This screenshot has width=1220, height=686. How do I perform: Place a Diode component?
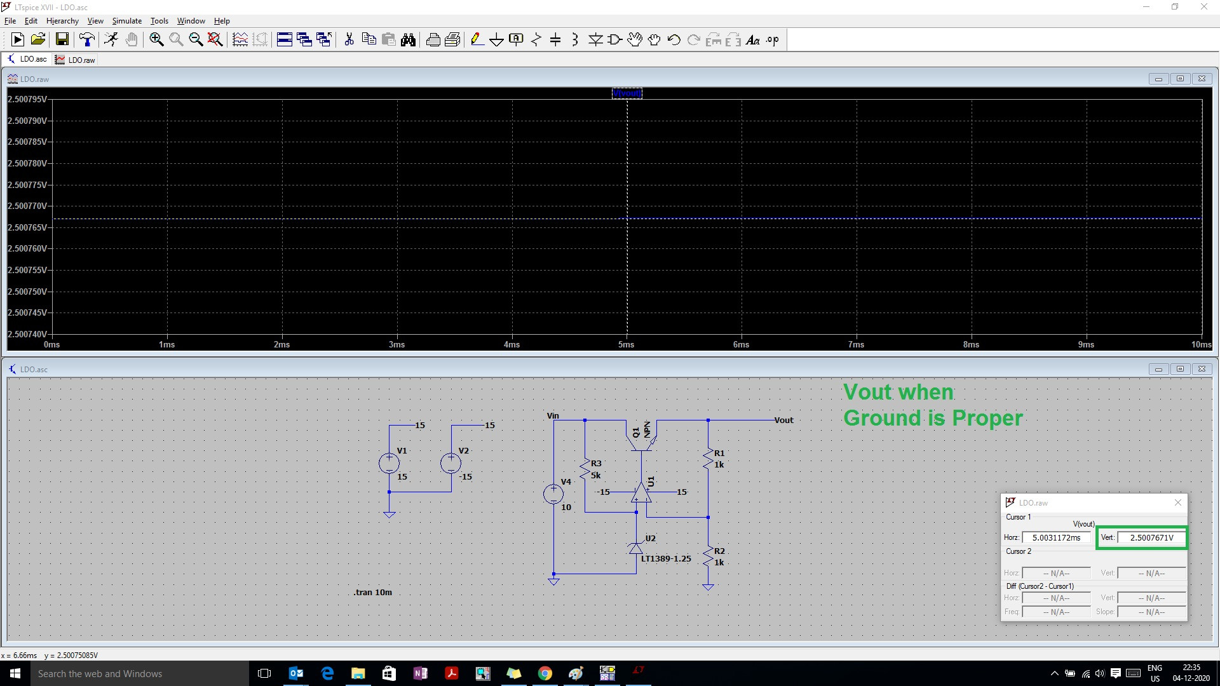click(595, 40)
